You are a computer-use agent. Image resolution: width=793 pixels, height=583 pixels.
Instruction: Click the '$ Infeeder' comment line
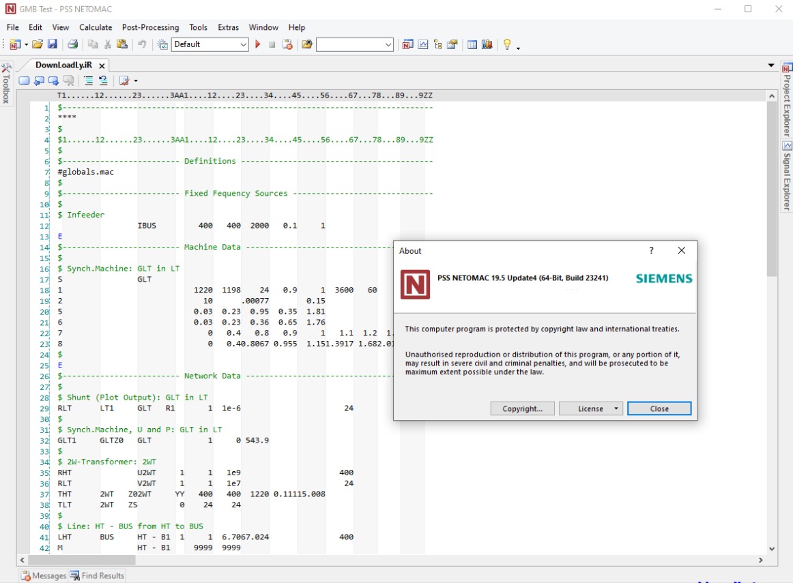(x=81, y=215)
